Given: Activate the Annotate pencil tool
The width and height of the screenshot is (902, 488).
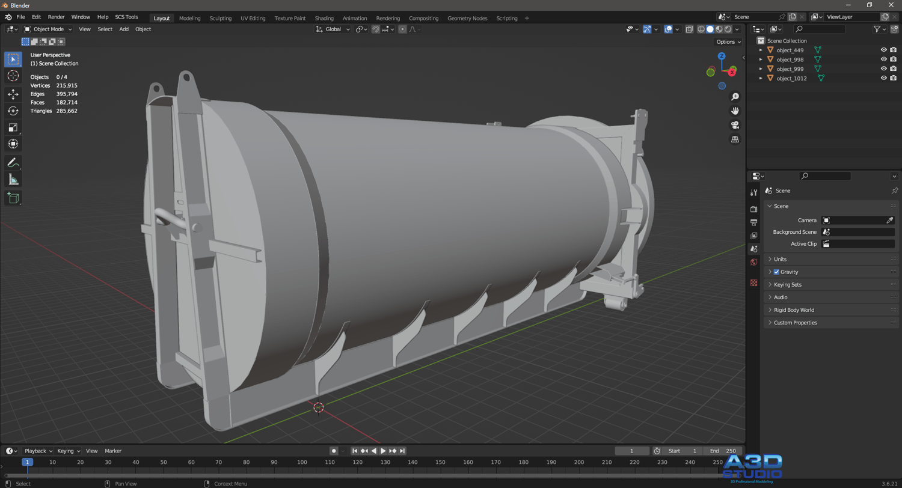Looking at the screenshot, I should pyautogui.click(x=13, y=163).
